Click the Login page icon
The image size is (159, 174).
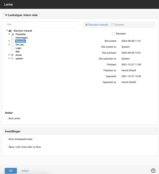click(12, 48)
